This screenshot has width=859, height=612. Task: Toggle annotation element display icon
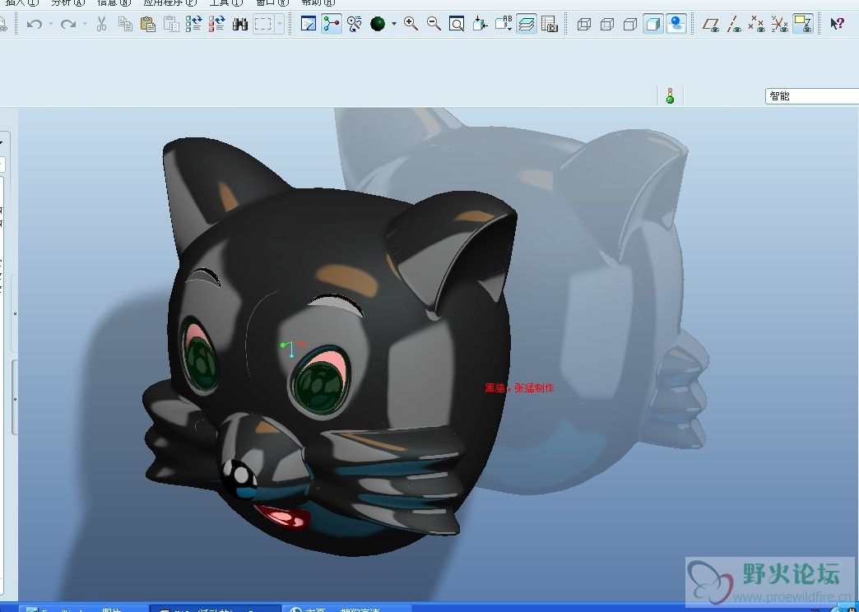pyautogui.click(x=803, y=24)
